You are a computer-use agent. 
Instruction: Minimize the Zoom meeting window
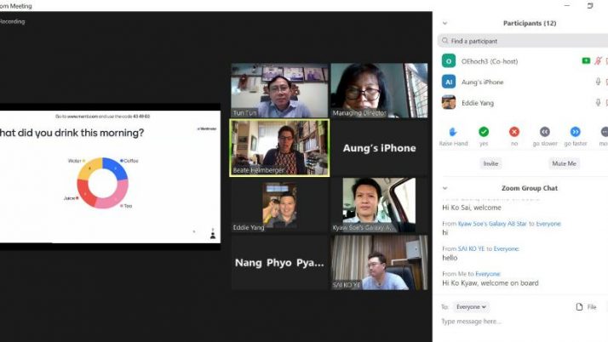pos(567,5)
